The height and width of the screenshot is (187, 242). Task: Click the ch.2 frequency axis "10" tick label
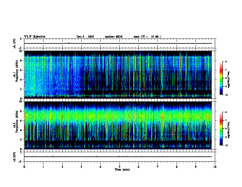click(x=20, y=101)
